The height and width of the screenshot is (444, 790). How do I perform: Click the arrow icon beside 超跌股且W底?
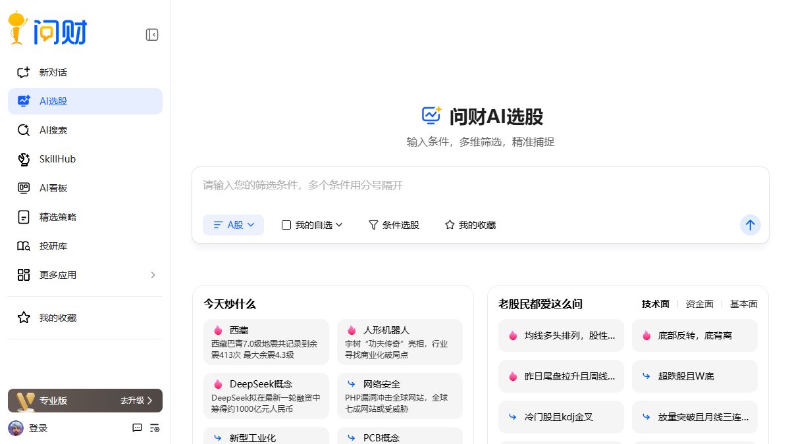tap(646, 376)
